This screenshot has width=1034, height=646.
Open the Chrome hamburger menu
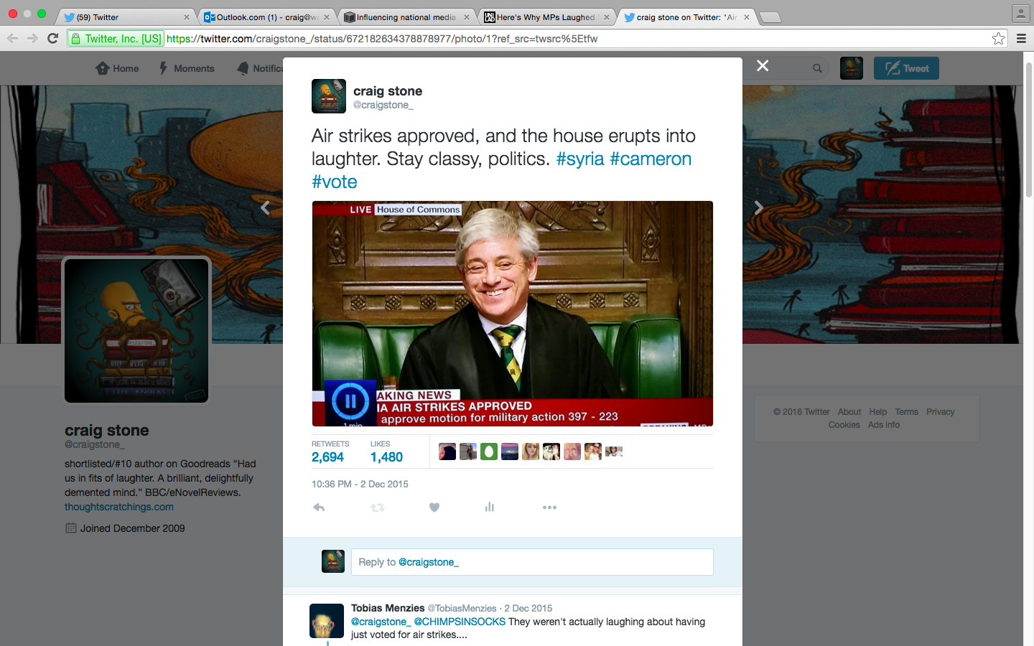pos(1021,39)
